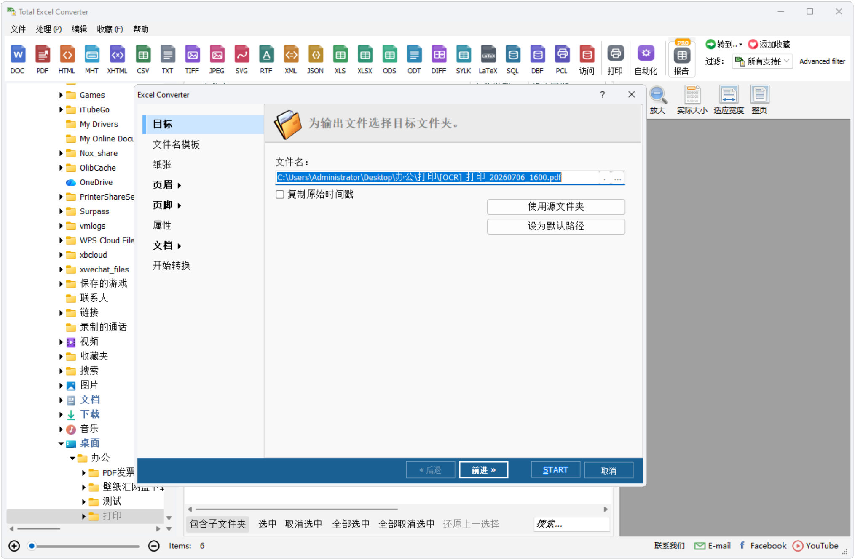Open the 转到 dropdown
The width and height of the screenshot is (855, 560).
[x=724, y=44]
